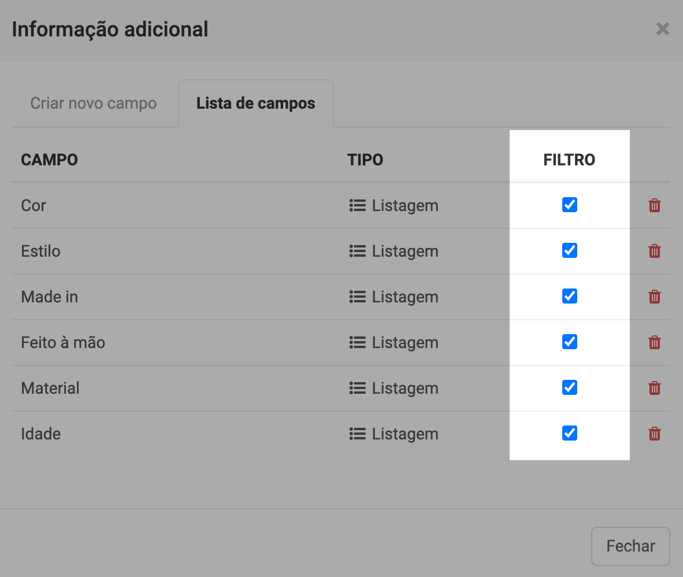The width and height of the screenshot is (683, 577).
Task: Disable the Idade filter checkbox
Action: click(569, 433)
